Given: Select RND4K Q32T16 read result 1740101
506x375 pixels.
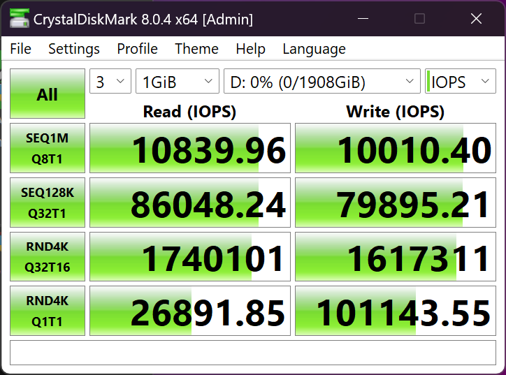Looking at the screenshot, I should pyautogui.click(x=190, y=257).
